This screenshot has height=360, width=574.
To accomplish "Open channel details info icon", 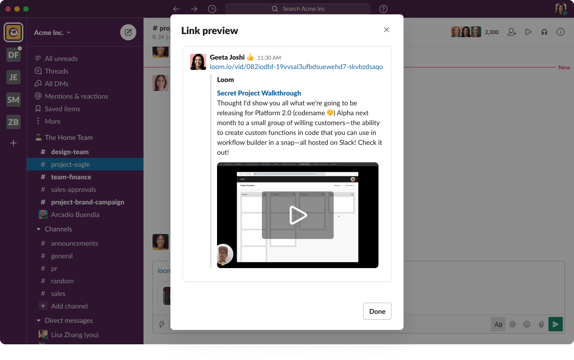I will [x=561, y=32].
